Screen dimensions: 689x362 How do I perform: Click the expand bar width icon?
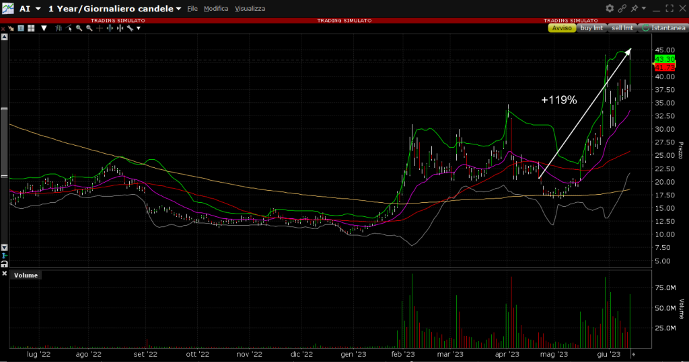click(x=110, y=28)
